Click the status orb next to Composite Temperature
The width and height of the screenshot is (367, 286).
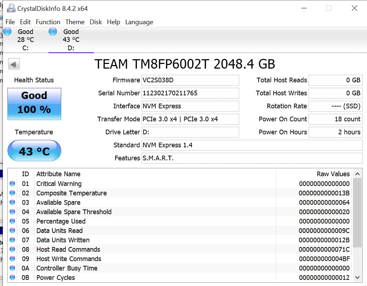pos(12,193)
